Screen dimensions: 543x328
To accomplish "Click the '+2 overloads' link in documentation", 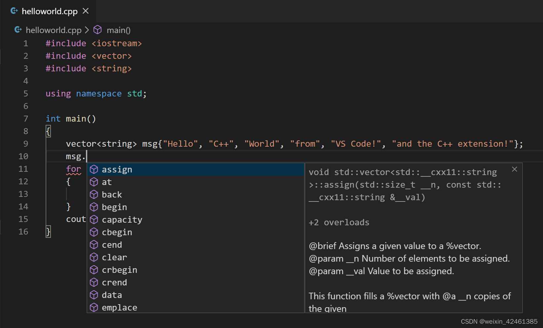I will tap(339, 222).
